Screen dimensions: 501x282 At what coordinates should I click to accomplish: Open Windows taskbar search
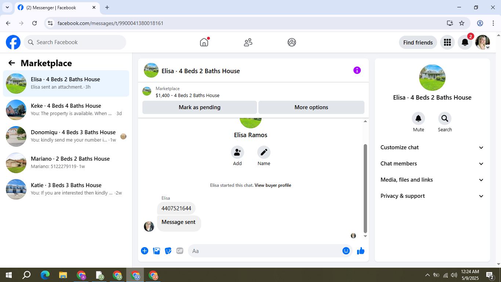click(x=26, y=275)
